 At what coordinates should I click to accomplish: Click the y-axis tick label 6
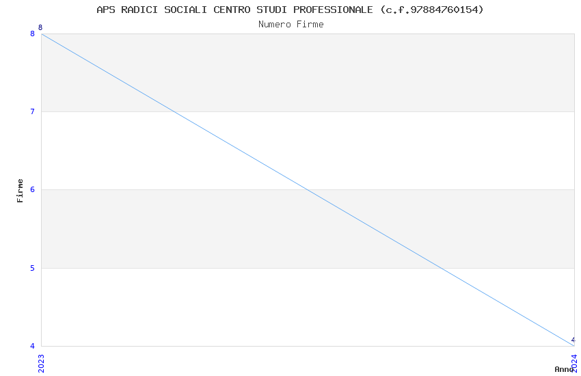tap(31, 189)
